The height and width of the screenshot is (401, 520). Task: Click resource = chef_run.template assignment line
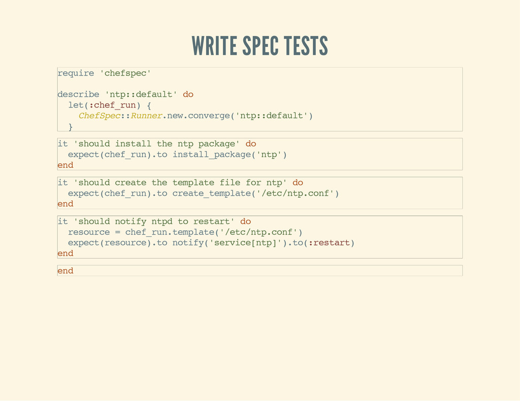click(185, 232)
